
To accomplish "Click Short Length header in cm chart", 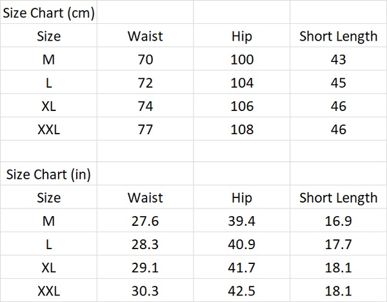I will (x=339, y=35).
